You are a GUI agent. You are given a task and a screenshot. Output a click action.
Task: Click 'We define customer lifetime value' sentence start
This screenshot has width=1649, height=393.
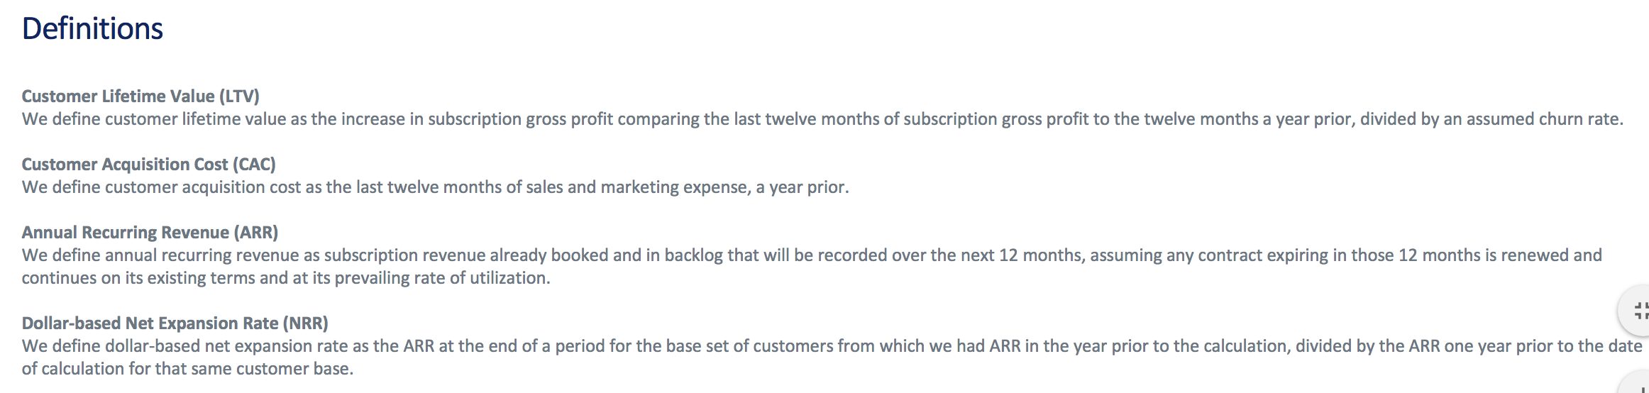click(x=154, y=118)
